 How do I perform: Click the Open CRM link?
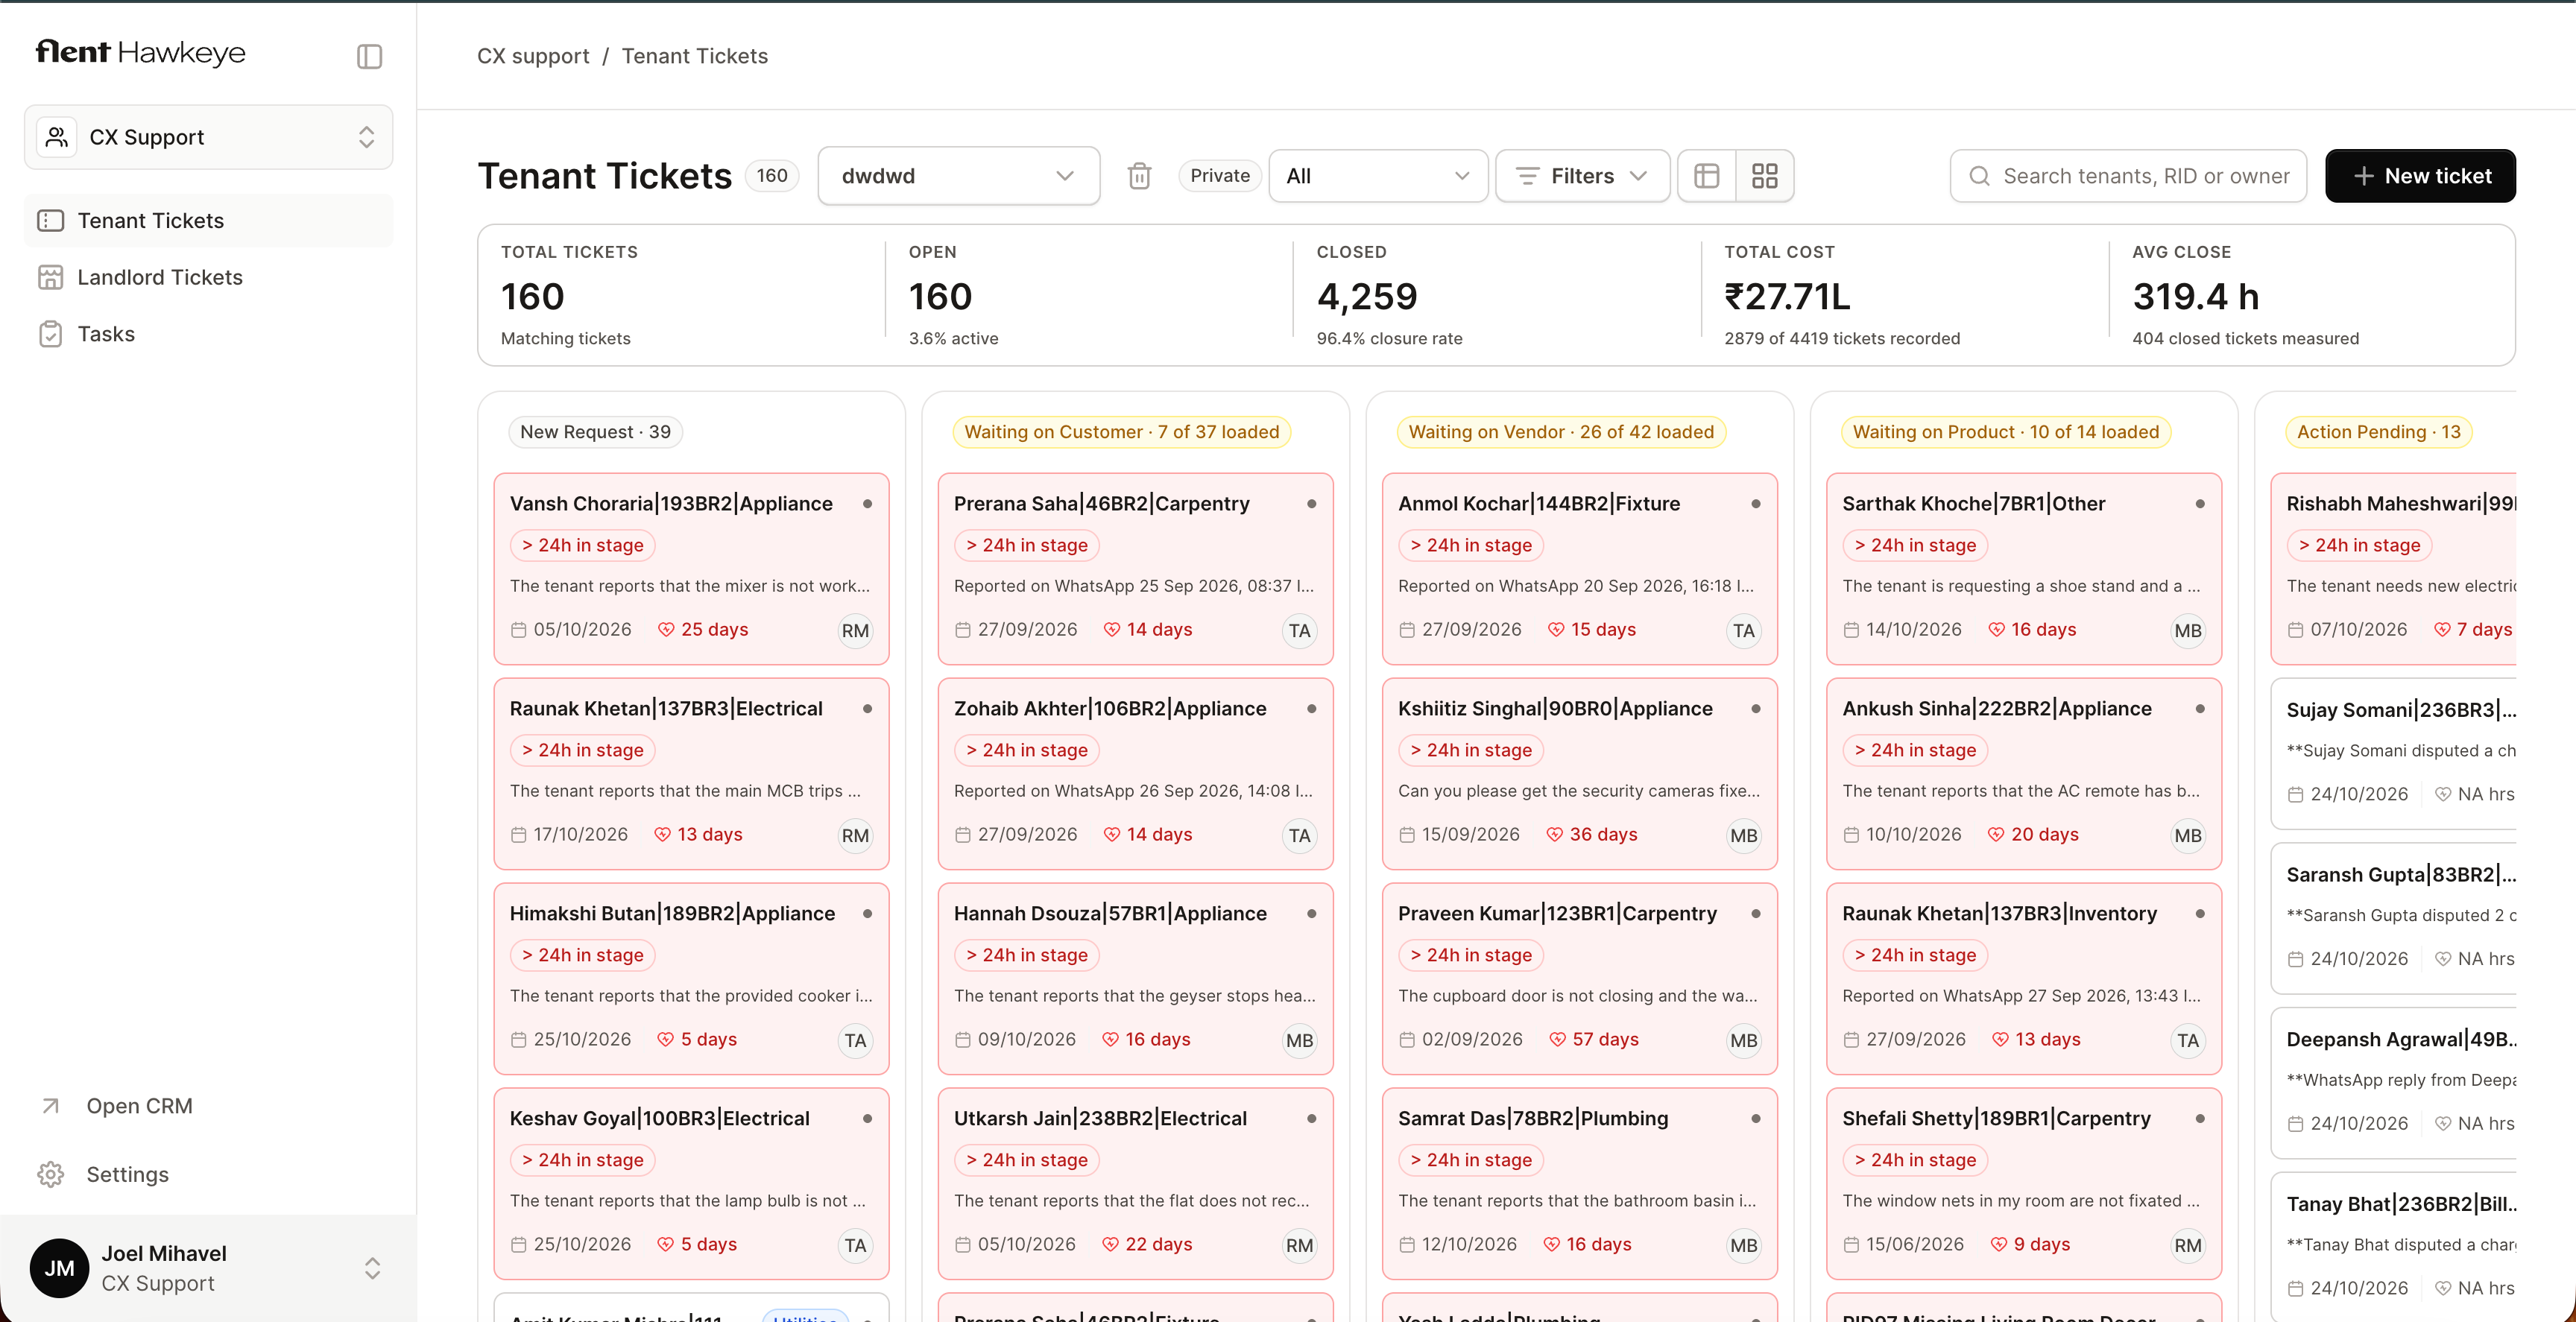pyautogui.click(x=208, y=1106)
